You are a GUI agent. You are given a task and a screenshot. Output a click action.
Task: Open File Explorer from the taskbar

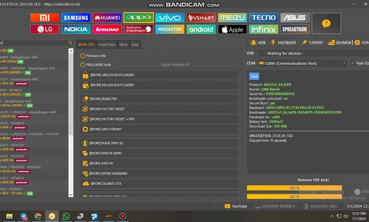click(x=9, y=216)
